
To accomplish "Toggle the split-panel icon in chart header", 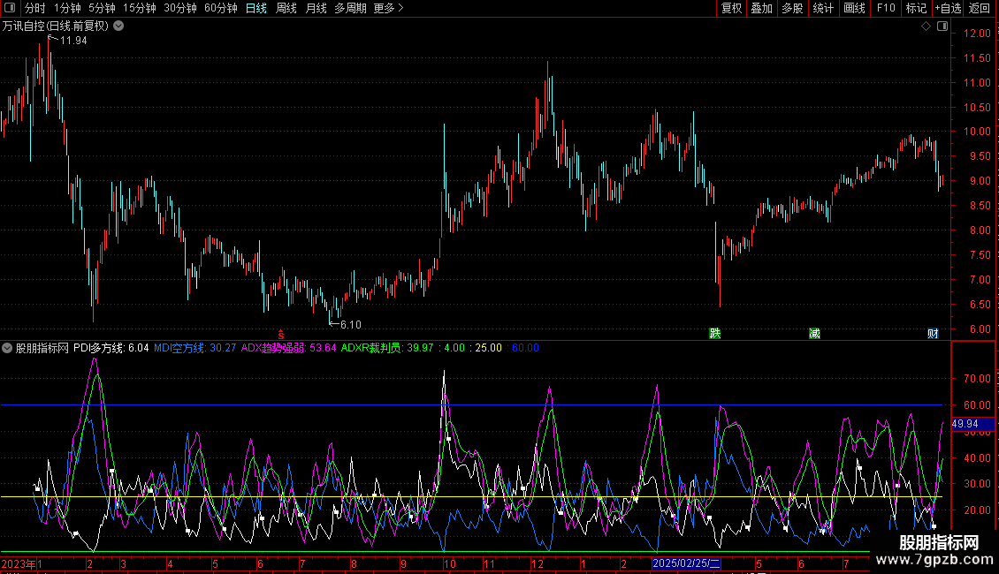I will click(x=942, y=26).
